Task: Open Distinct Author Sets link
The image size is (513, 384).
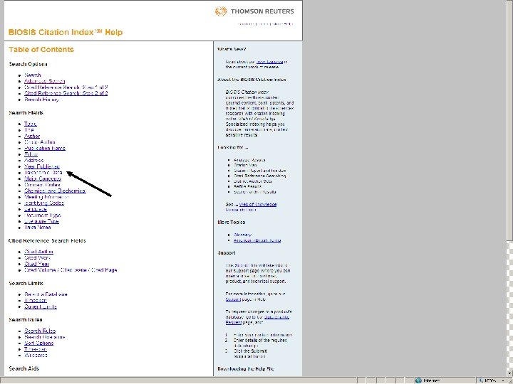Action: coord(253,181)
